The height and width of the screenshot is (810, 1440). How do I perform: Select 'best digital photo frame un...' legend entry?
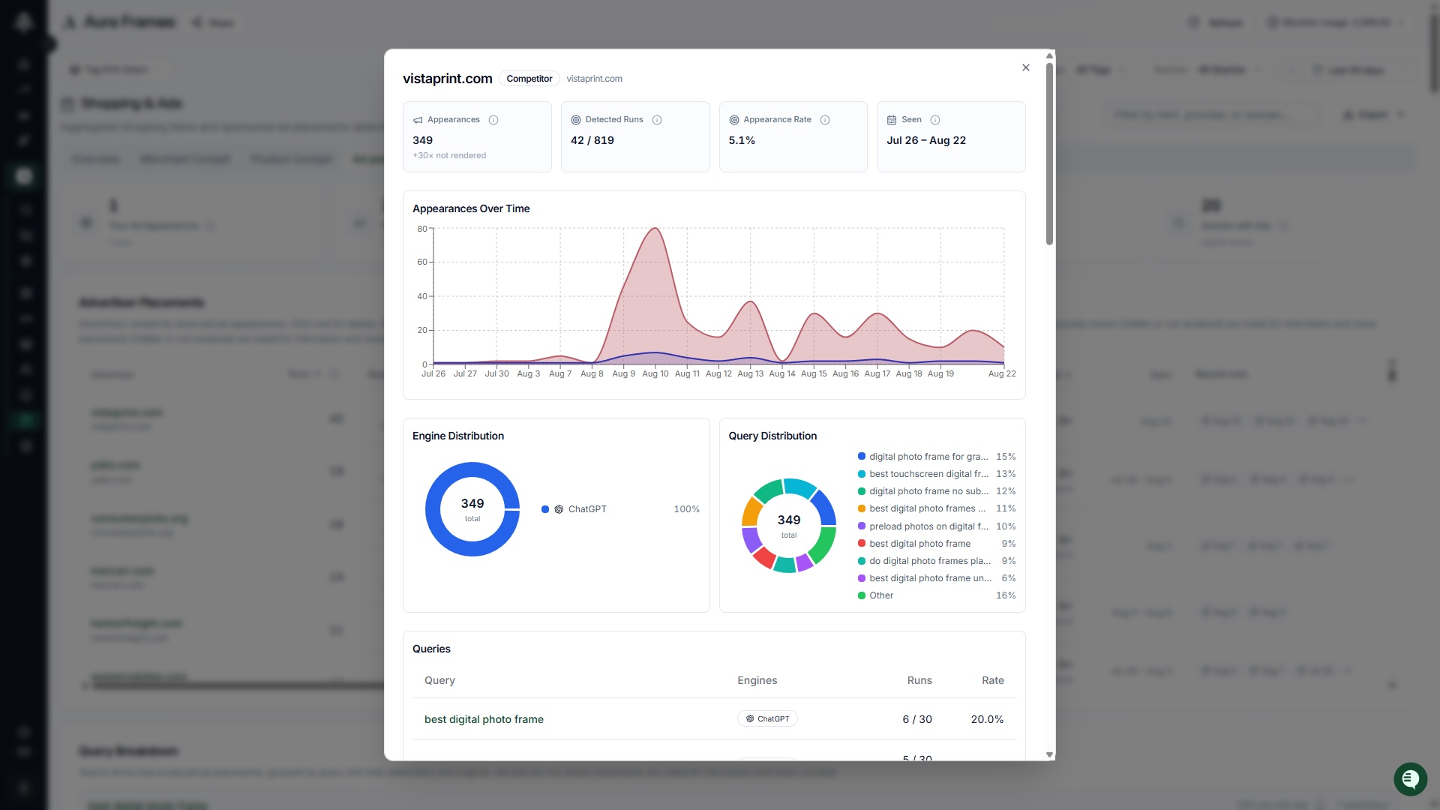coord(937,578)
